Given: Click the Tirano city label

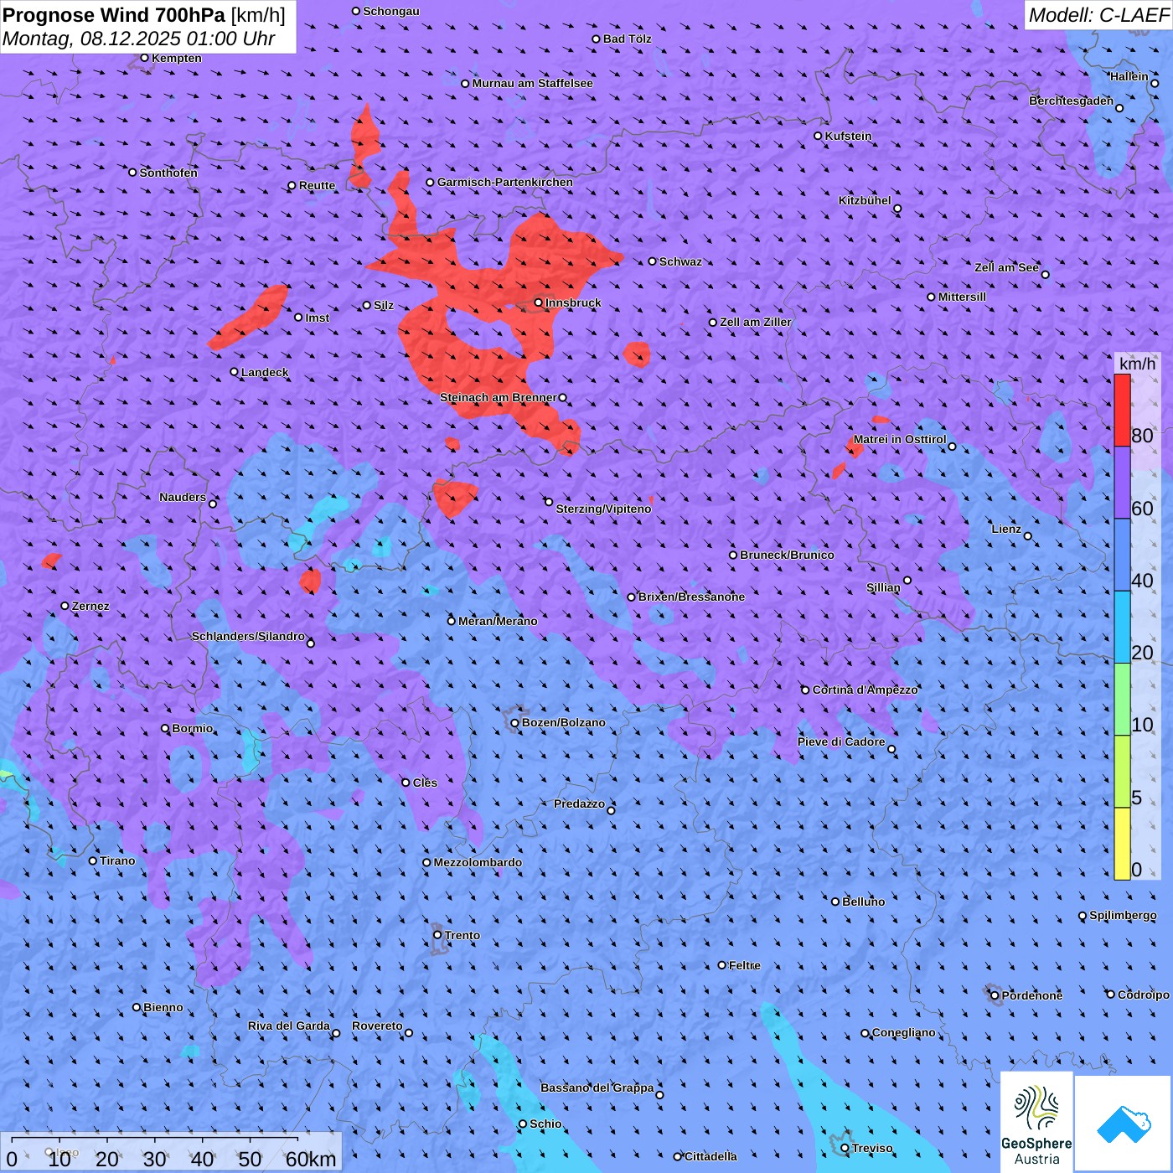Looking at the screenshot, I should tap(117, 860).
